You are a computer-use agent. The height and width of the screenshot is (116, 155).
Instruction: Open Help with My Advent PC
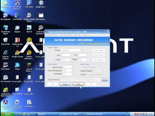(17, 104)
